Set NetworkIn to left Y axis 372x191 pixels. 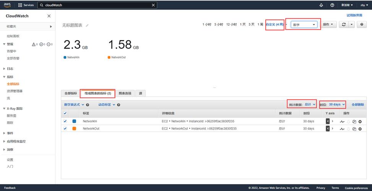[x=328, y=121]
